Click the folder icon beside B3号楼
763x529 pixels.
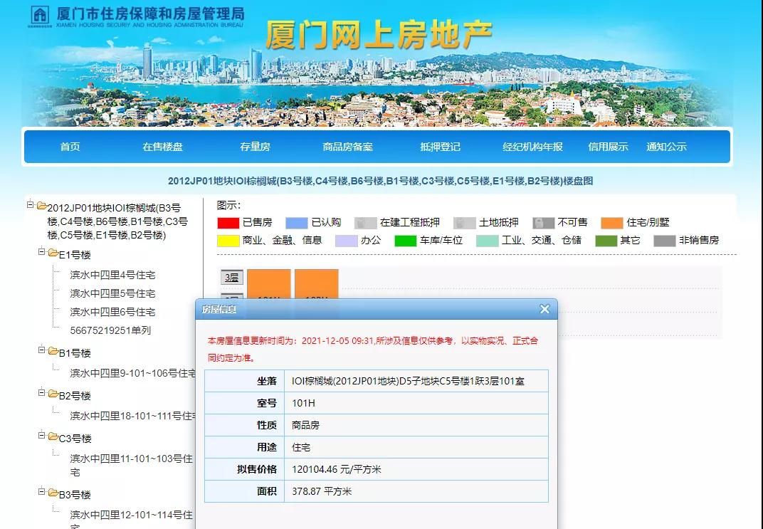[x=53, y=493]
